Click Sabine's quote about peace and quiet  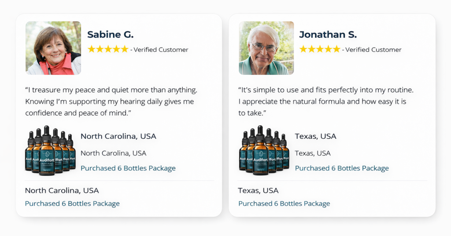[111, 102]
